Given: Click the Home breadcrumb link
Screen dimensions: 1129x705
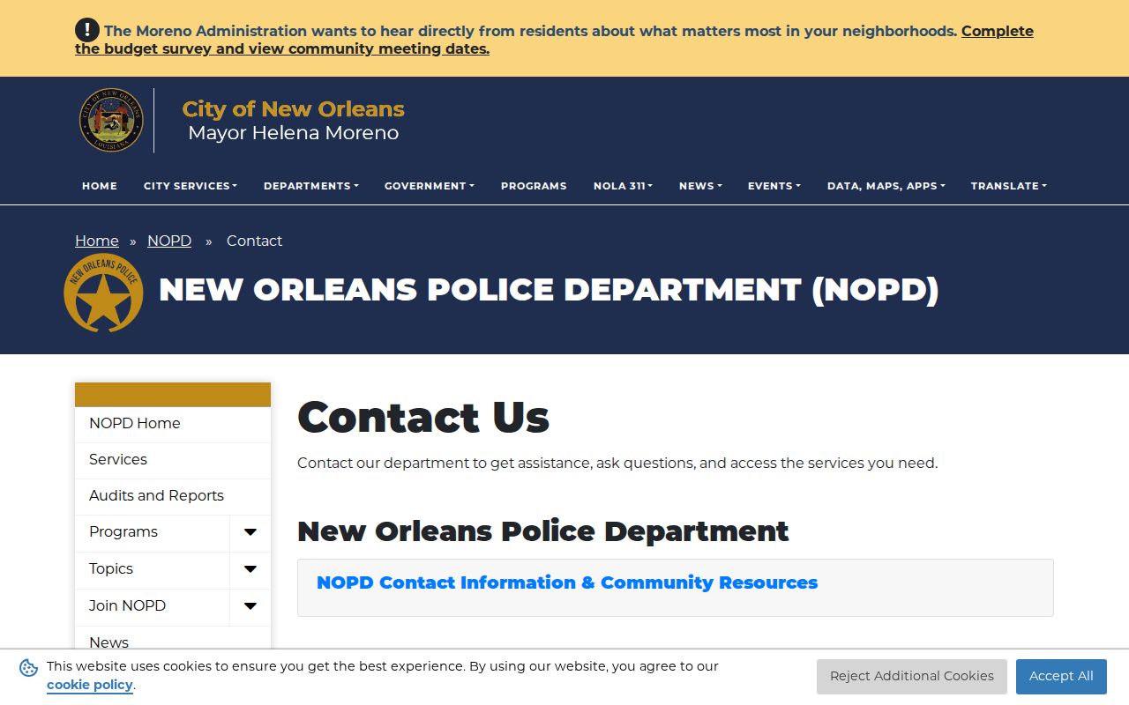Looking at the screenshot, I should [x=97, y=241].
